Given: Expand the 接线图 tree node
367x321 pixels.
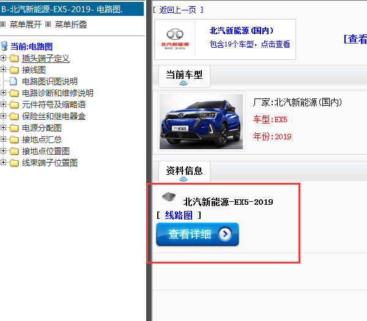Looking at the screenshot, I should [x=3, y=70].
